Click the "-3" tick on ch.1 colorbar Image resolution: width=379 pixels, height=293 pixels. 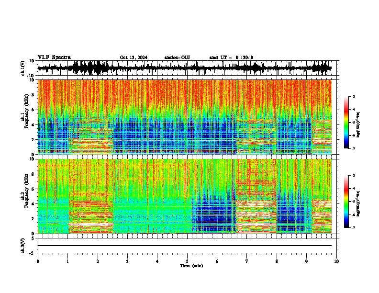[353, 97]
